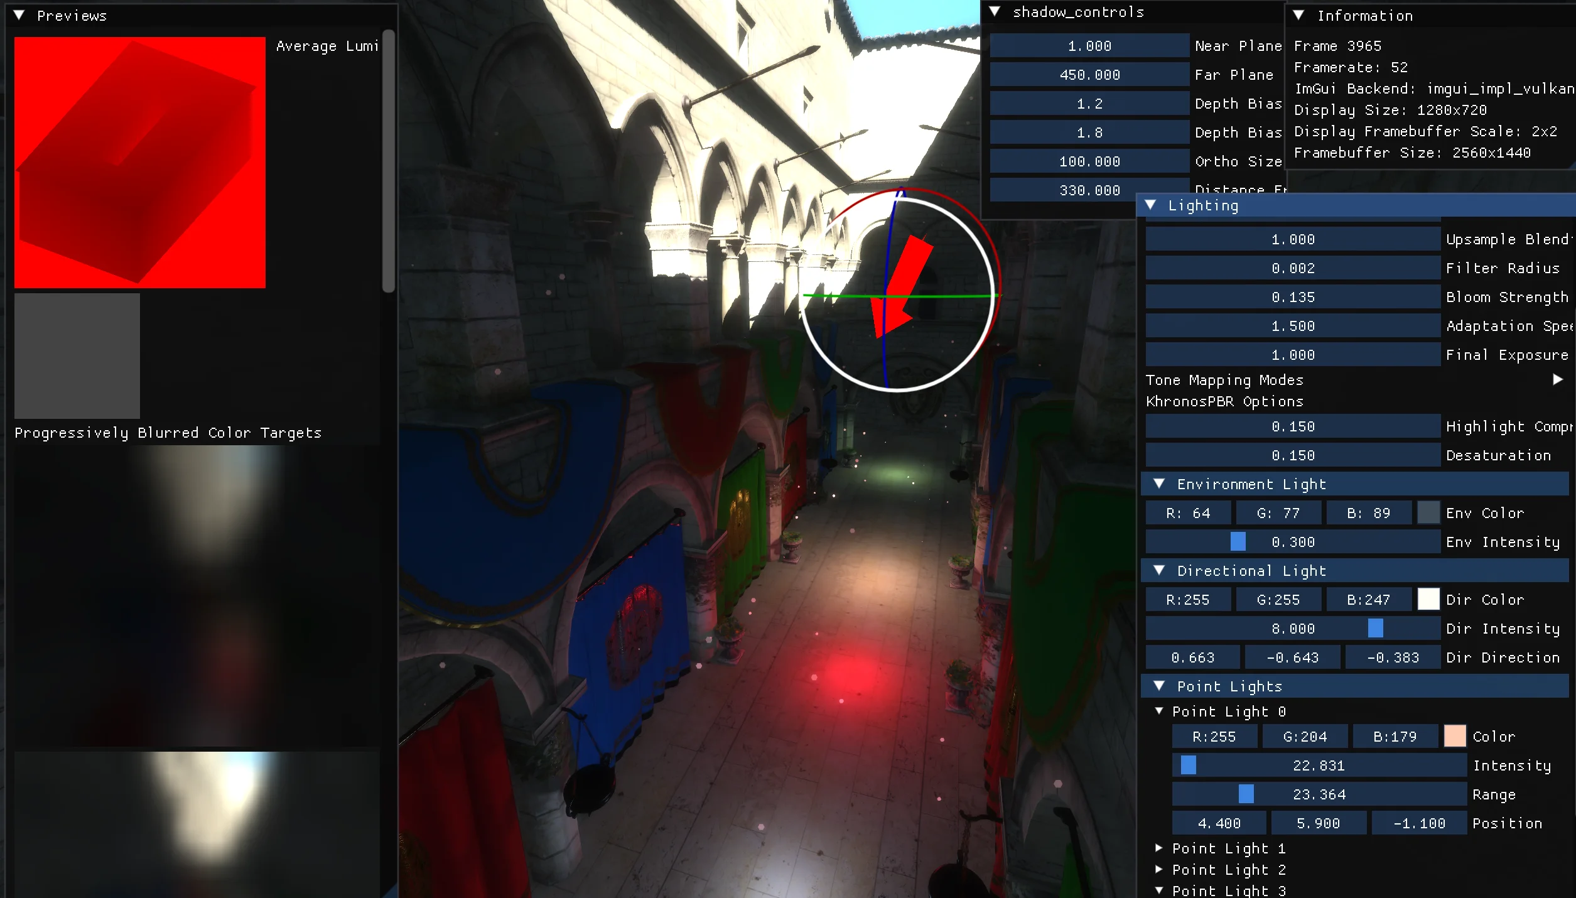Click the second blurred color target preview
This screenshot has width=1576, height=898.
197,825
